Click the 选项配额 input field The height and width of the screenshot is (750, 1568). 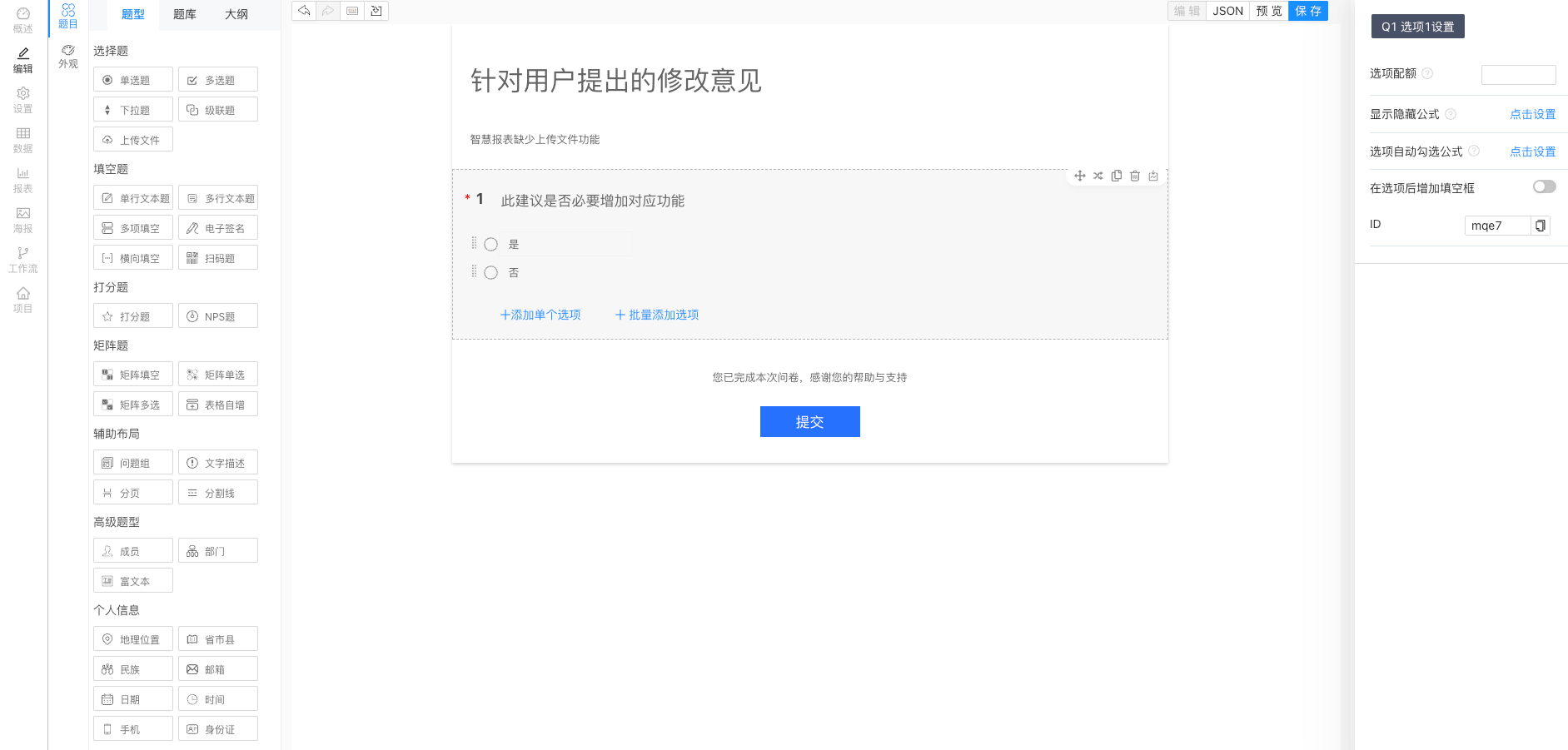1518,74
